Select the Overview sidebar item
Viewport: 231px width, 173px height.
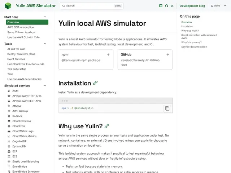click(x=27, y=22)
